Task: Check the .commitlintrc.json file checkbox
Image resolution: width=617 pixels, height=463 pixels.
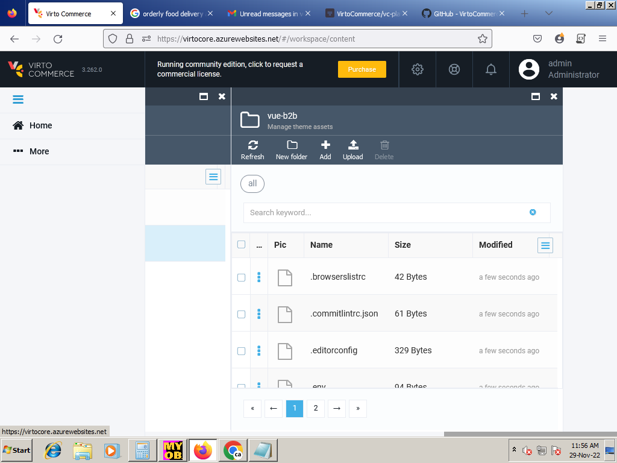Action: [242, 314]
